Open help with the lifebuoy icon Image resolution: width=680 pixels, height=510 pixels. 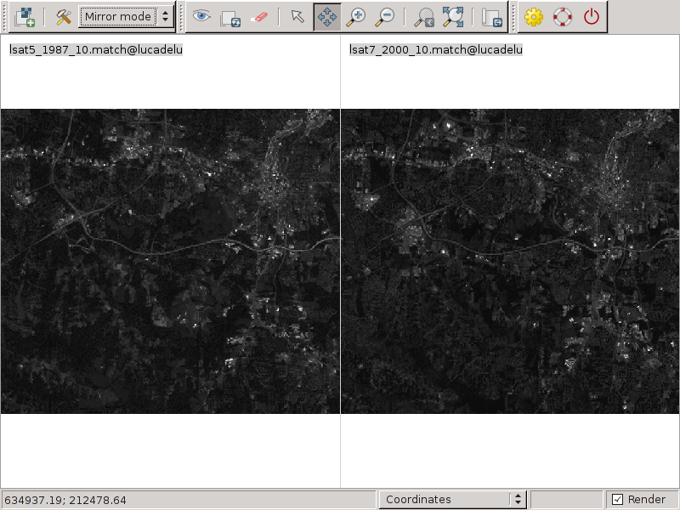[x=563, y=16]
